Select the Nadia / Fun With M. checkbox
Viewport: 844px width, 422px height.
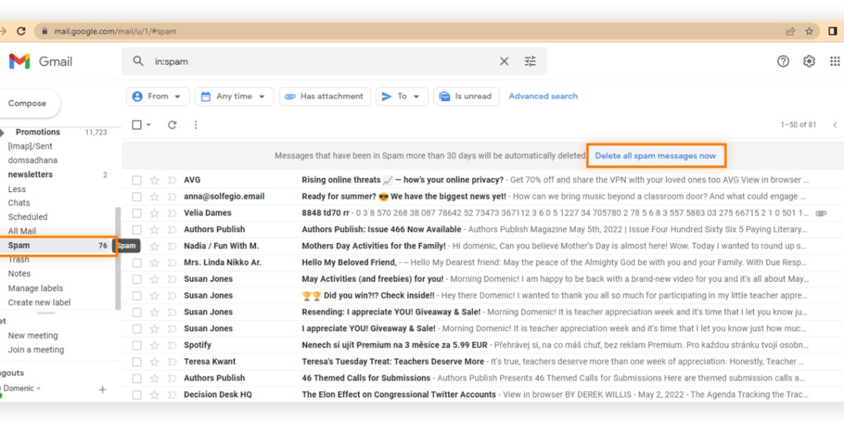(137, 246)
